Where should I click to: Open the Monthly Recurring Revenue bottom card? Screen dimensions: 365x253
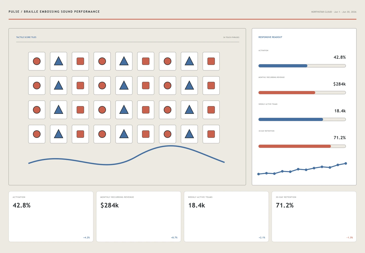click(x=139, y=217)
